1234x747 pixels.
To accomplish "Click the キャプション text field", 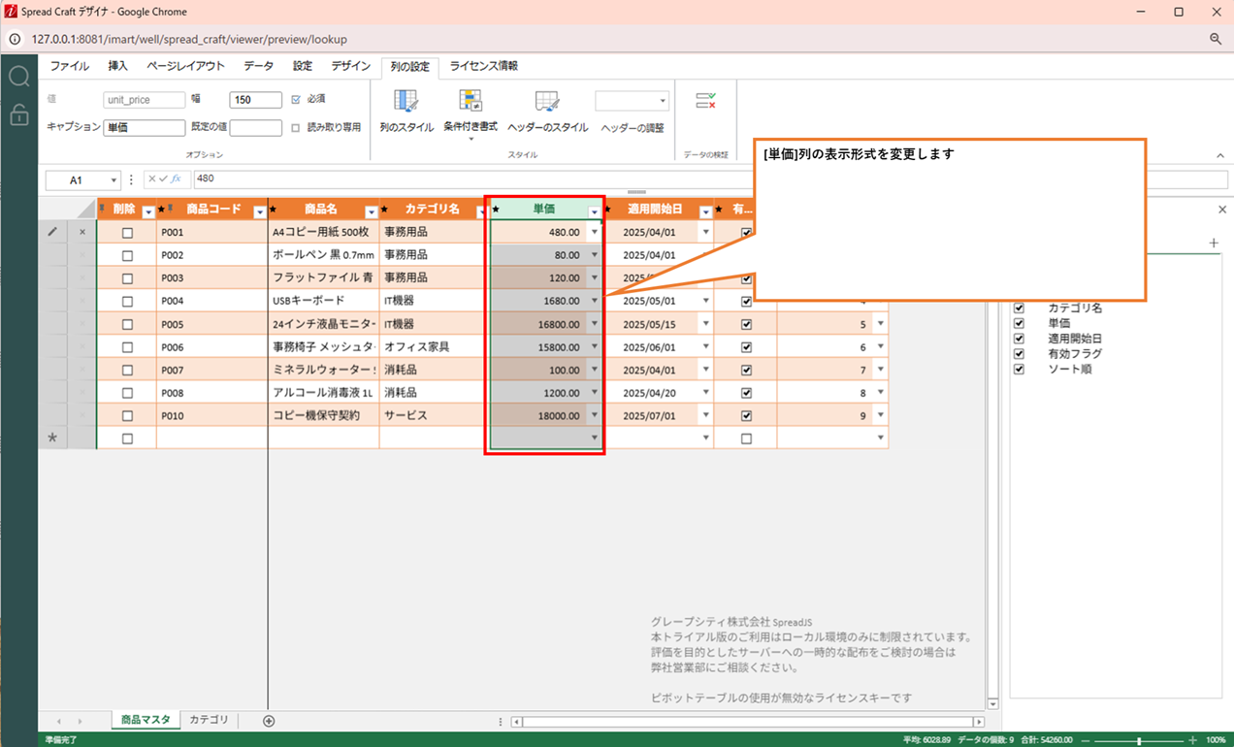I will tap(144, 127).
